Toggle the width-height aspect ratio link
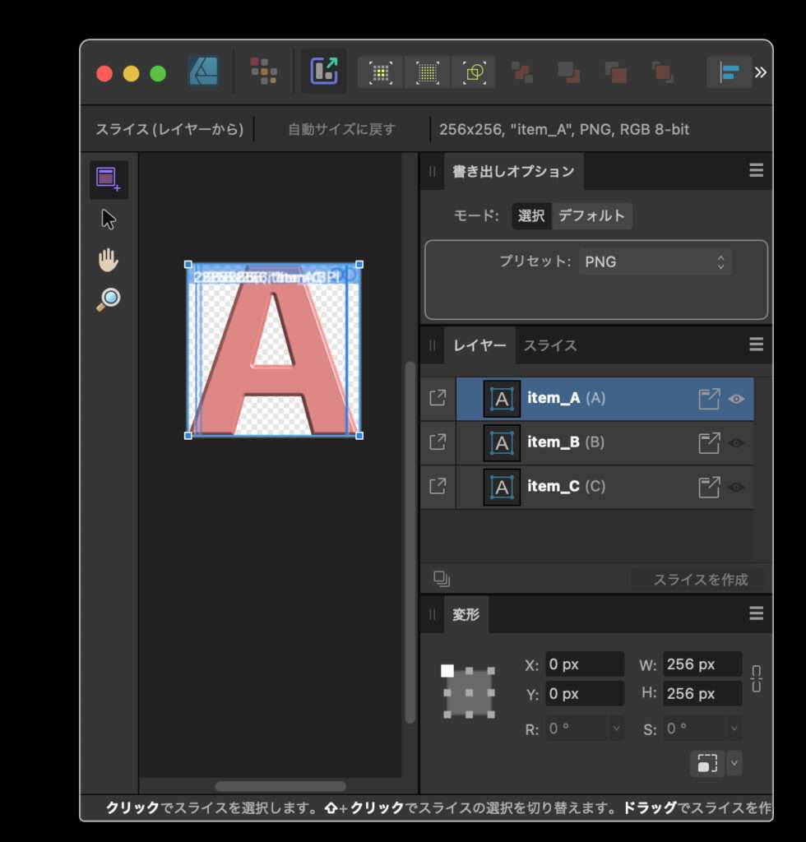 pyautogui.click(x=756, y=679)
